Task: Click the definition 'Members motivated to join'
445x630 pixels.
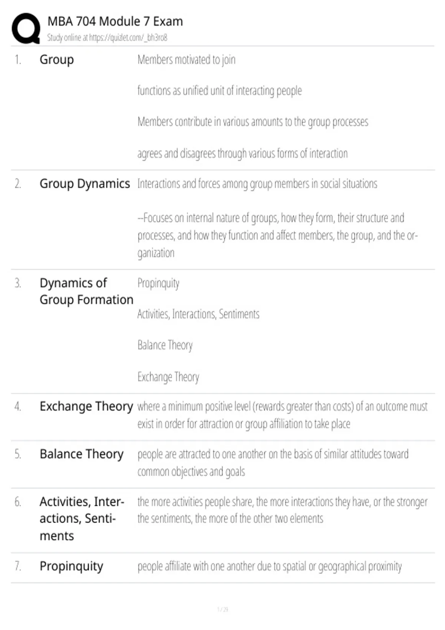Action: [186, 60]
